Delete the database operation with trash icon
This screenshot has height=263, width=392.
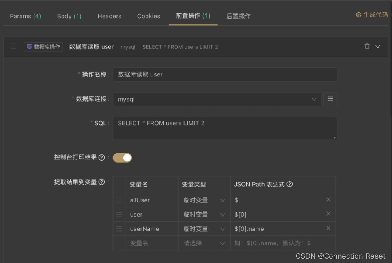pyautogui.click(x=367, y=46)
